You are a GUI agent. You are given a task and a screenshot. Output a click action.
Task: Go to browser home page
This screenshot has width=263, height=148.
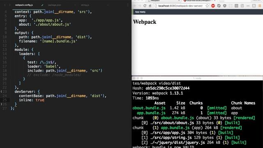150,6
